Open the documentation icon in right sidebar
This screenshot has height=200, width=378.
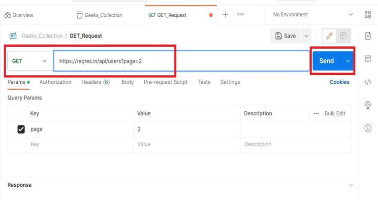click(x=368, y=36)
